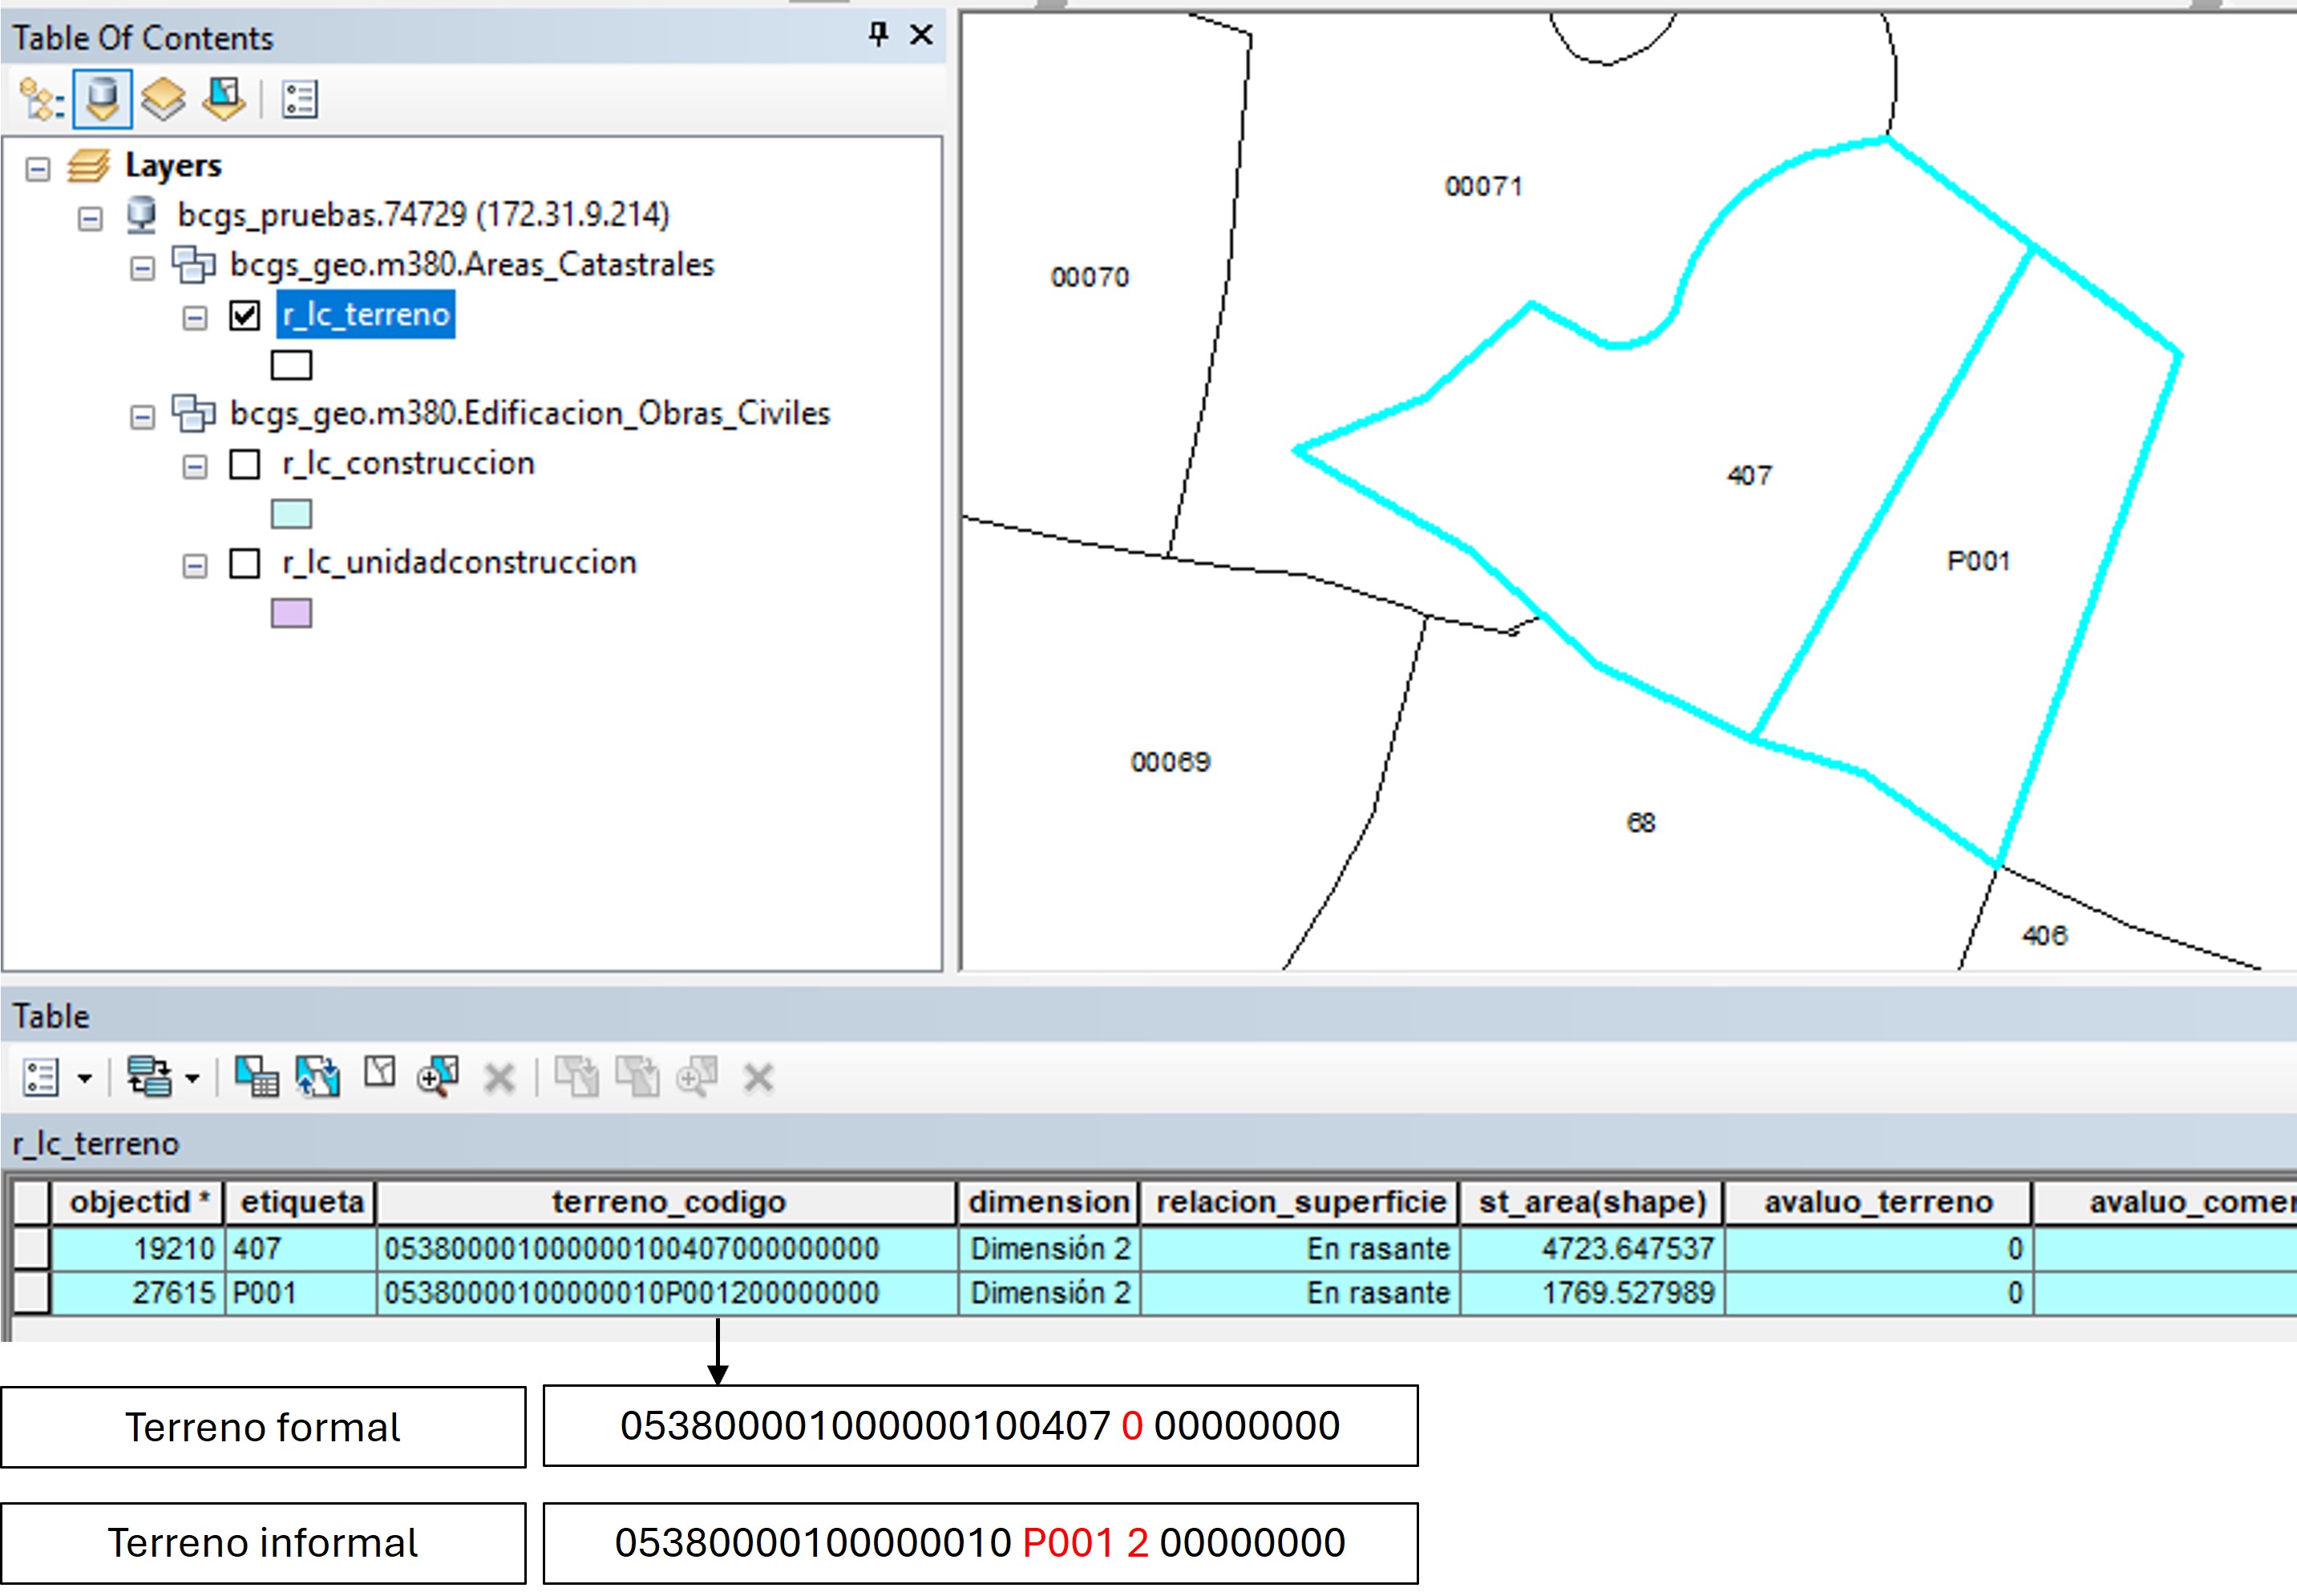Click Select By Attributes icon
The image size is (2297, 1596).
coord(256,1077)
